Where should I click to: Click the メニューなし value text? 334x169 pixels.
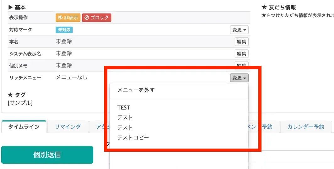72,77
